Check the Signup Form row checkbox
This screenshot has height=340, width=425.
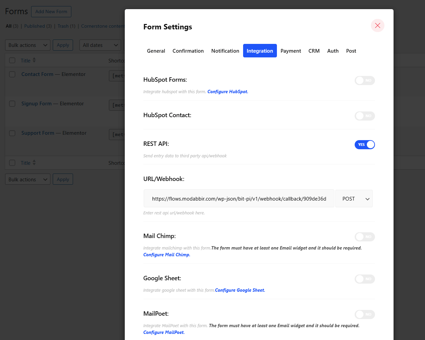pyautogui.click(x=12, y=104)
